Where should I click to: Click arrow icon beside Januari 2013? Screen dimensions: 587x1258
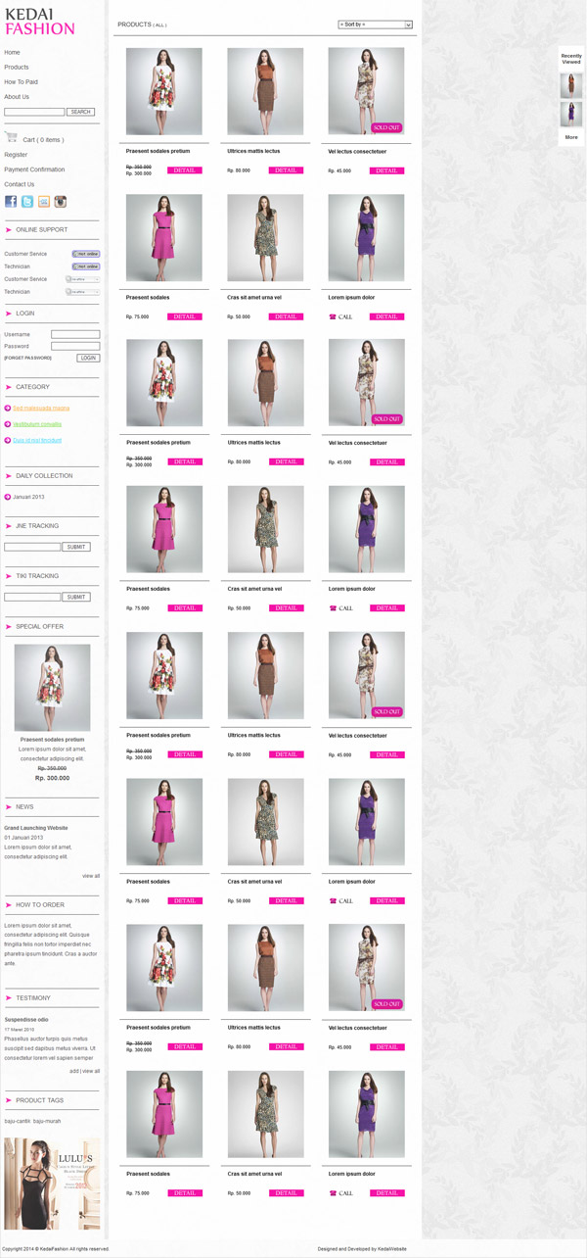click(8, 497)
